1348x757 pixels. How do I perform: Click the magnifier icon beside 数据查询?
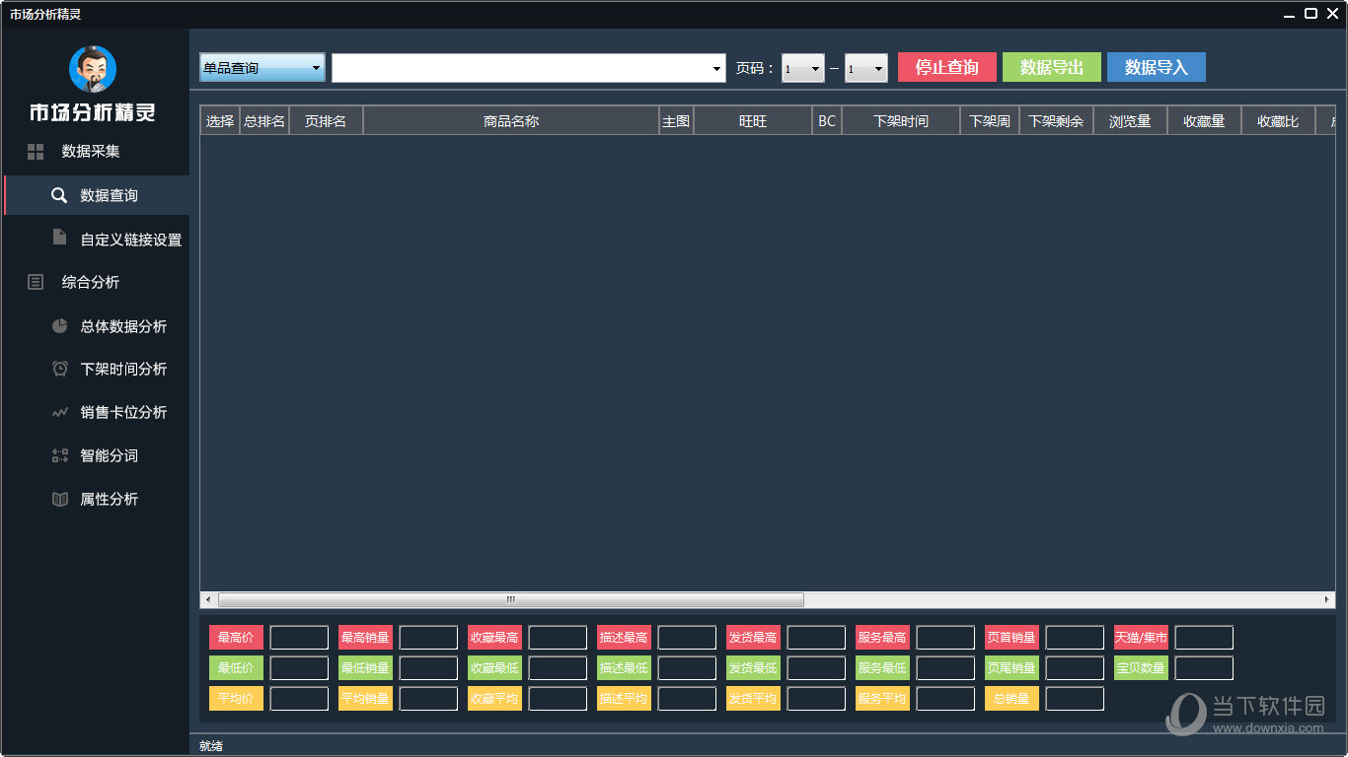tap(59, 195)
